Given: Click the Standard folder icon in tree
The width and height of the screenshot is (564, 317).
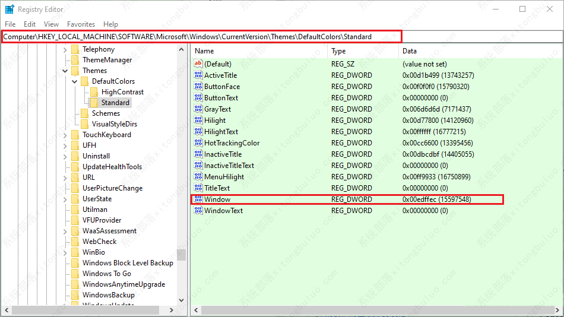Looking at the screenshot, I should 94,103.
